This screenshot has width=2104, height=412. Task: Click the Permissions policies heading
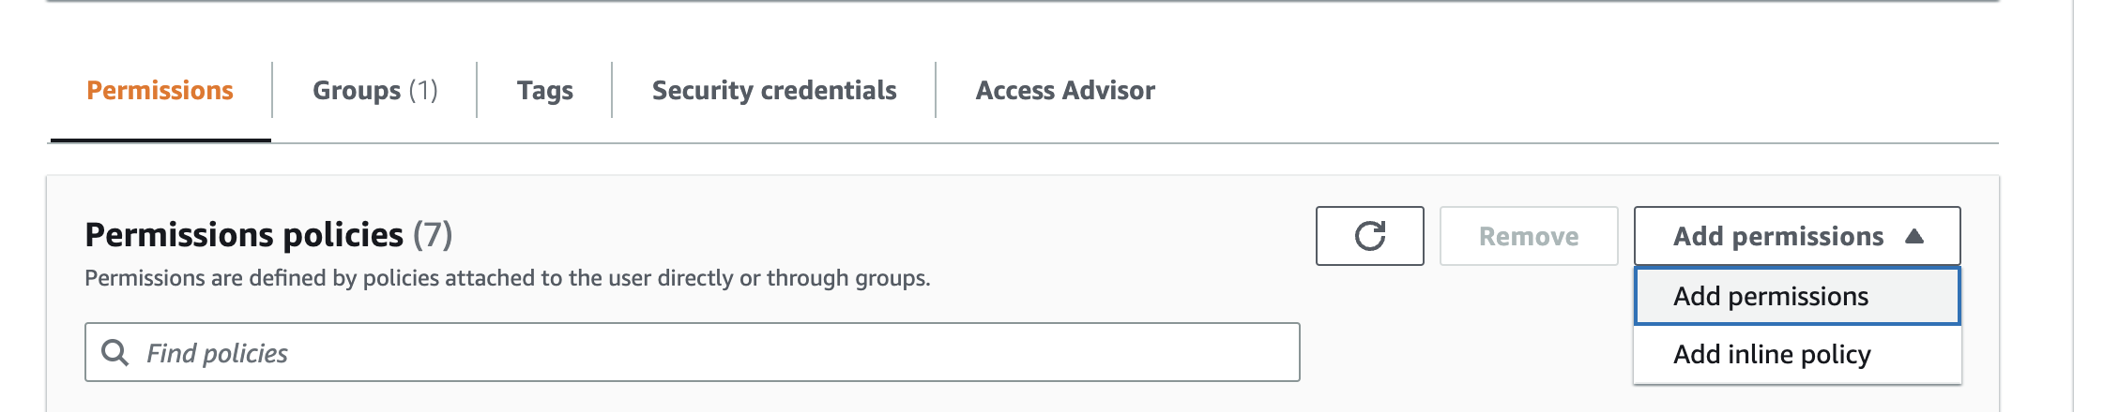coord(244,235)
